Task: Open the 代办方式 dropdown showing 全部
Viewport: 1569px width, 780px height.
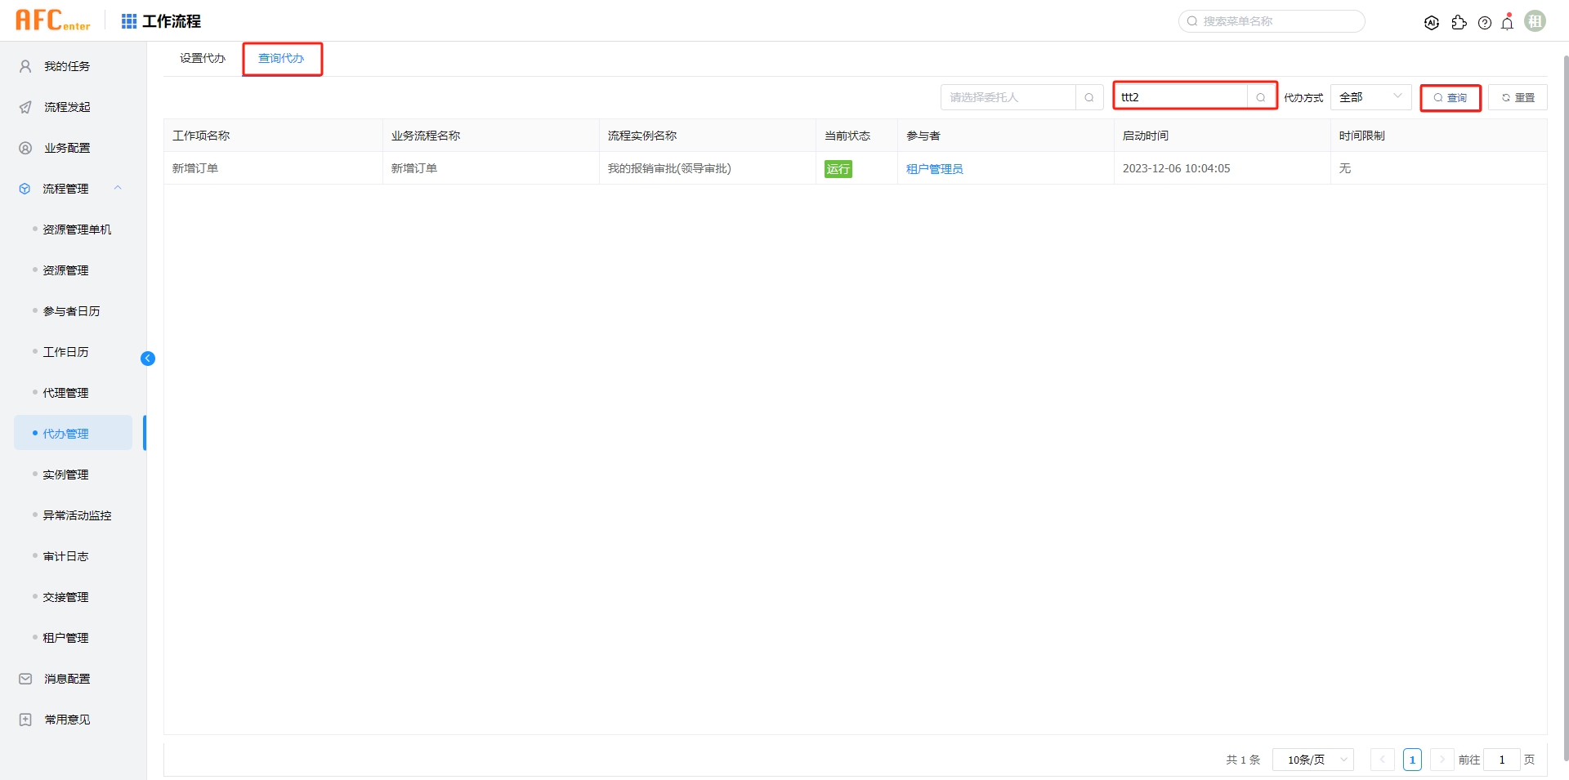Action: point(1370,96)
